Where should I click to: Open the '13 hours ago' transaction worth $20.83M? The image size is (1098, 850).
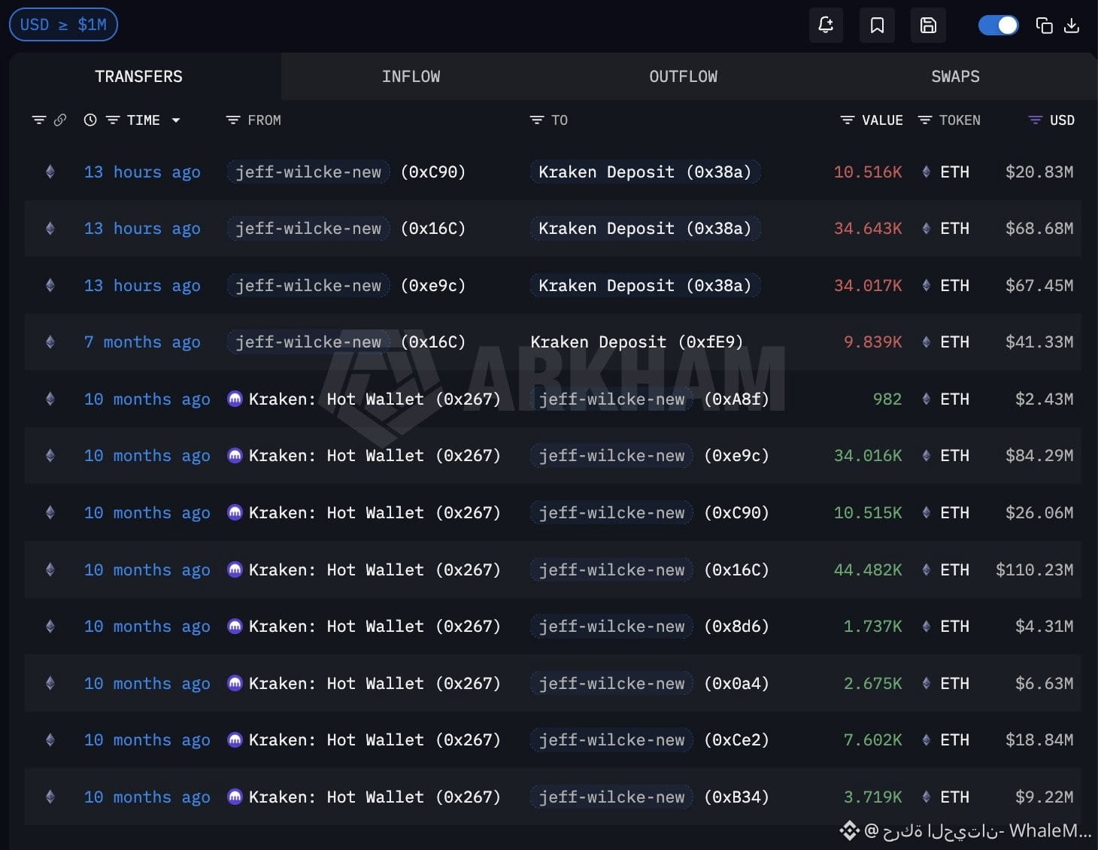point(142,172)
